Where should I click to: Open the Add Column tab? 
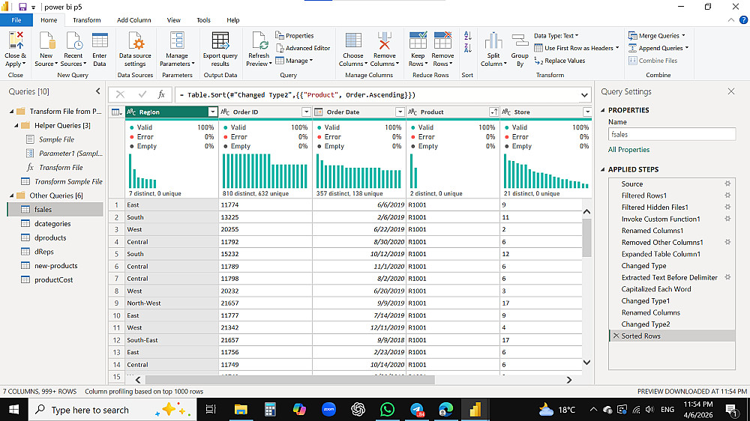click(133, 20)
